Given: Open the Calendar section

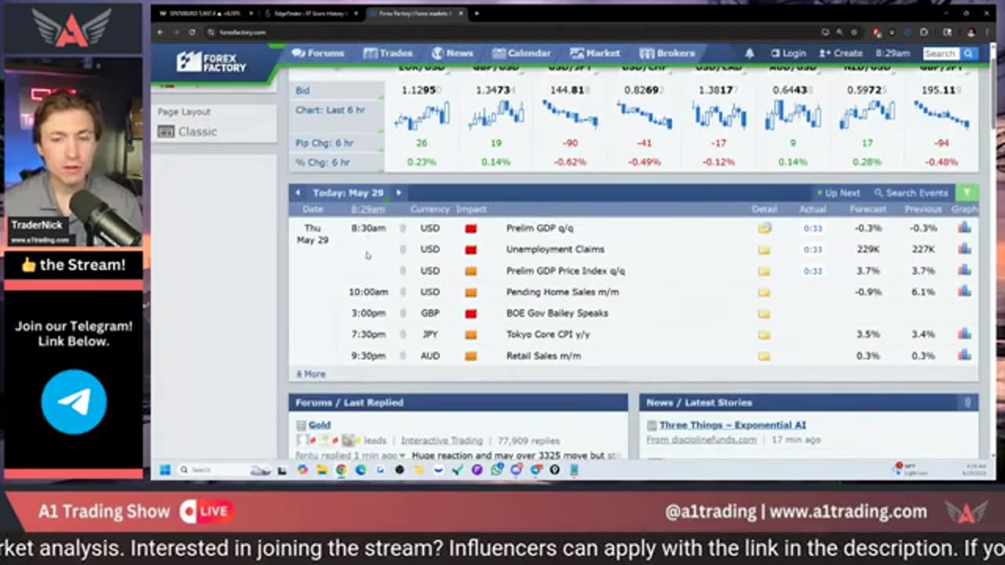Looking at the screenshot, I should (x=521, y=53).
